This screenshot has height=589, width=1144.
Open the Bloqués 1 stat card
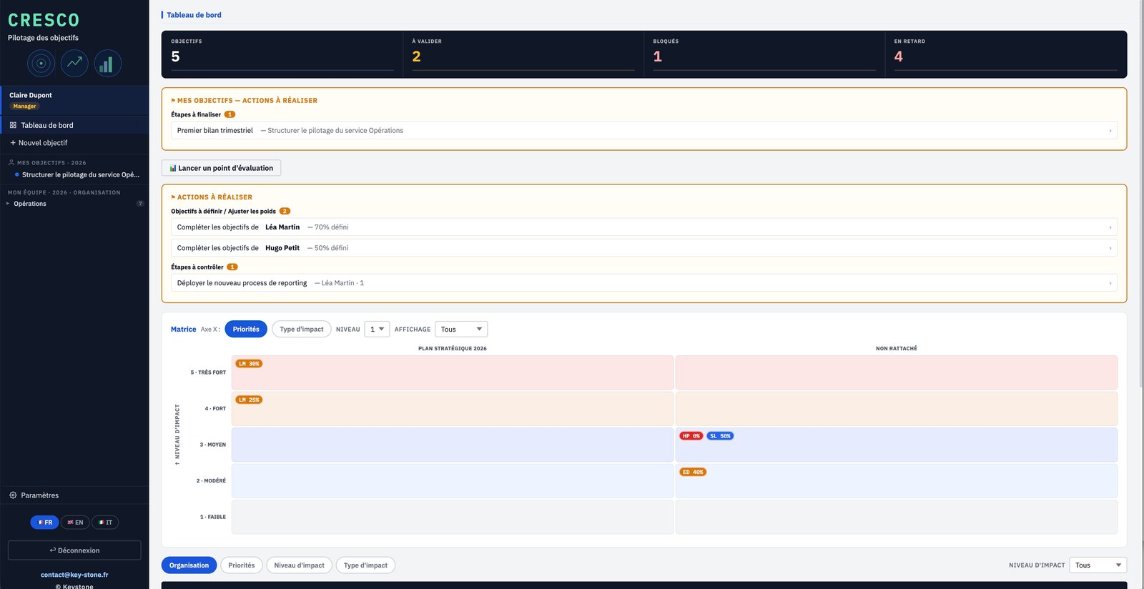pyautogui.click(x=764, y=54)
